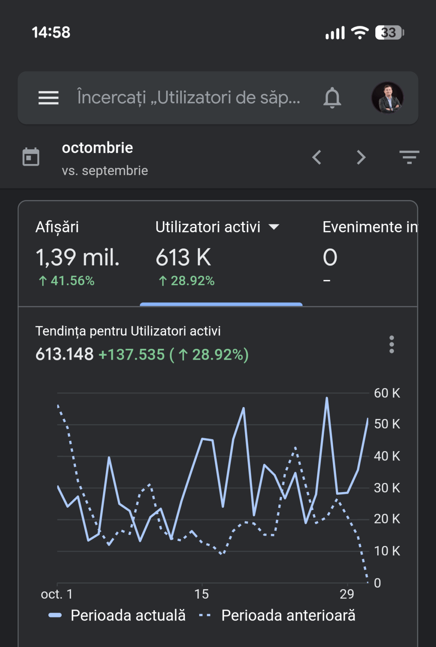Image resolution: width=436 pixels, height=647 pixels.
Task: Tap the 613.148 trend total value
Action: pos(64,354)
